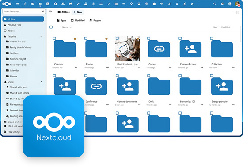This screenshot has width=243, height=168.
Task: Open the Deck app icon
Action: [x=86, y=4]
